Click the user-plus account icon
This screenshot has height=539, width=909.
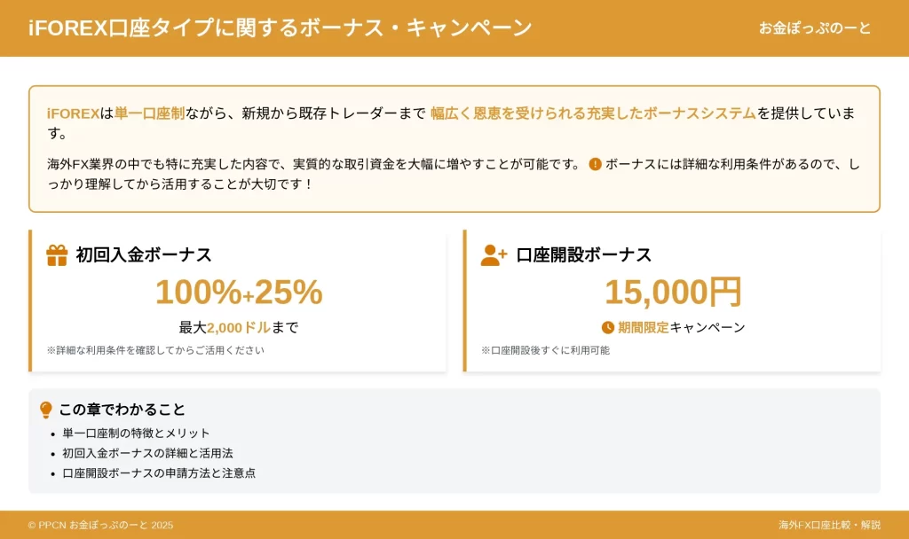coord(494,254)
